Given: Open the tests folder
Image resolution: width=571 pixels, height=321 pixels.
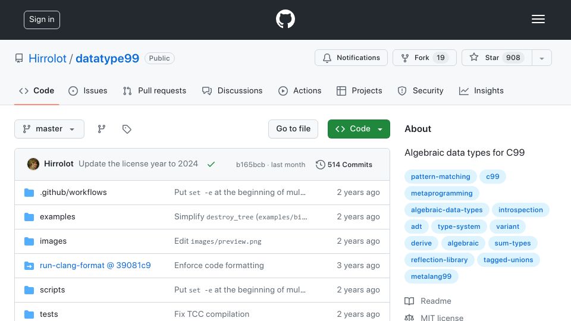Looking at the screenshot, I should [x=49, y=314].
